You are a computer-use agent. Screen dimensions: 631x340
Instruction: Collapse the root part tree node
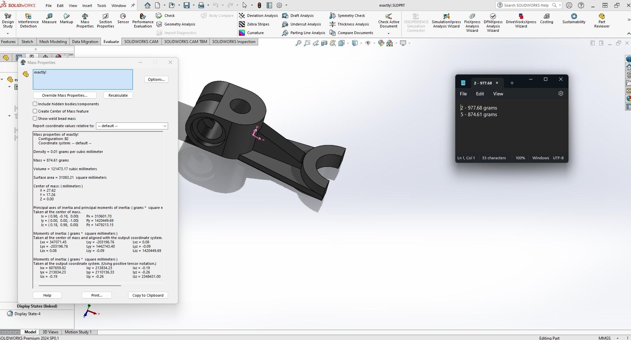point(2,79)
